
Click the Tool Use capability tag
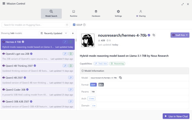coord(101,64)
